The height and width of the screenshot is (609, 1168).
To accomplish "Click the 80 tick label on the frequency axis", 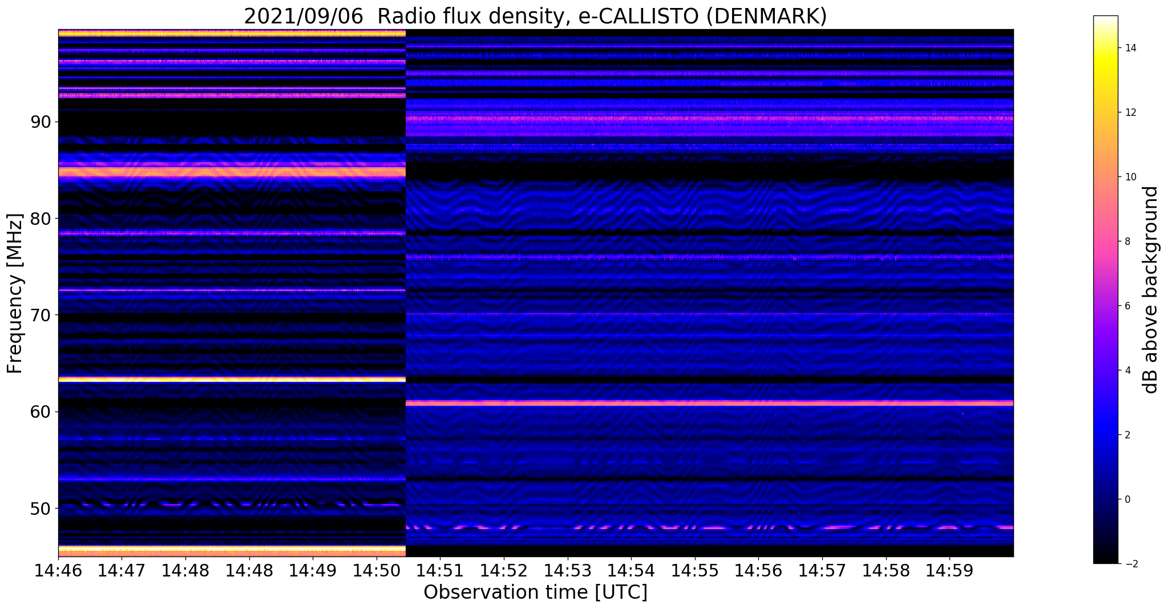I will (39, 219).
